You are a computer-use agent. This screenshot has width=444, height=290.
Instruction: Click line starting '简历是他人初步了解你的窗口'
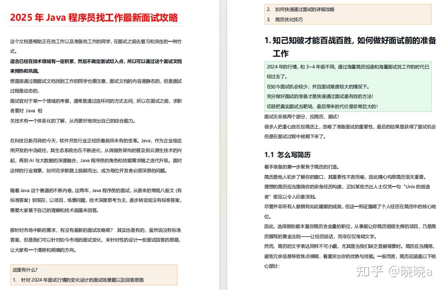pos(345,177)
